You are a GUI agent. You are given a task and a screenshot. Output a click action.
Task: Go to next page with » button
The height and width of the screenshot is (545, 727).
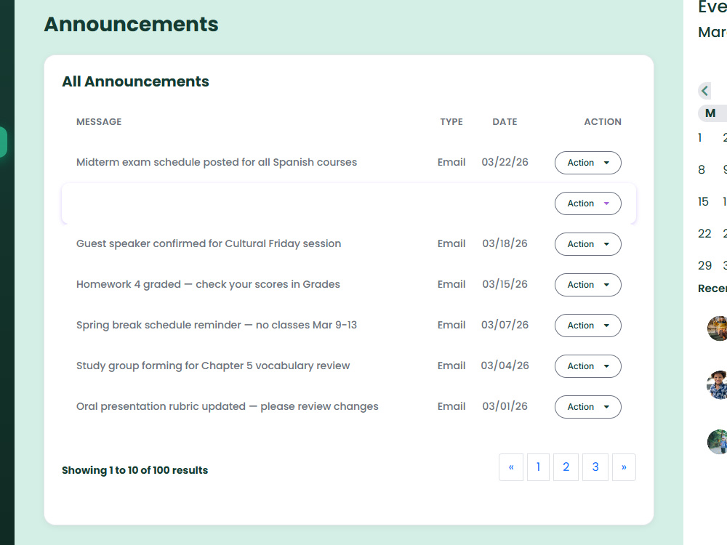(x=624, y=467)
